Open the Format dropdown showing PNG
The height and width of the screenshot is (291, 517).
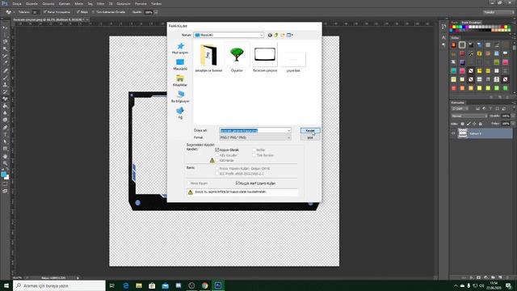point(255,137)
